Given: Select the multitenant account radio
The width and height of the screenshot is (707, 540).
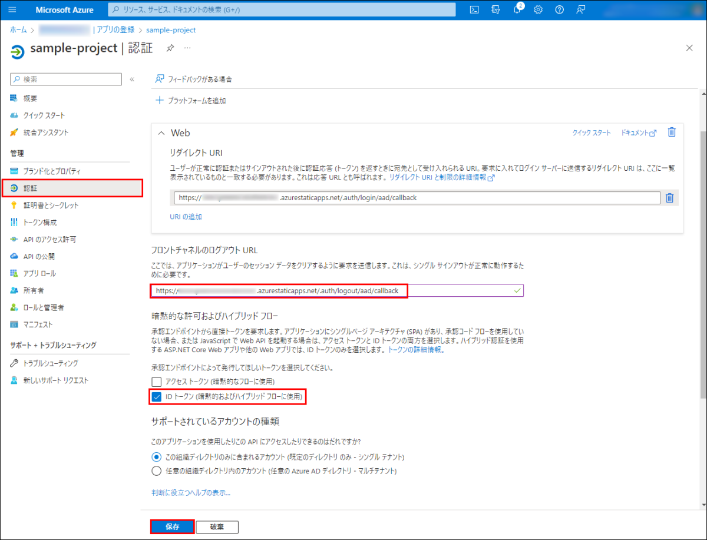Looking at the screenshot, I should coord(157,471).
